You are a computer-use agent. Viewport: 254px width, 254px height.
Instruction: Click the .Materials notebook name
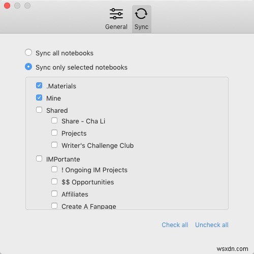[61, 86]
